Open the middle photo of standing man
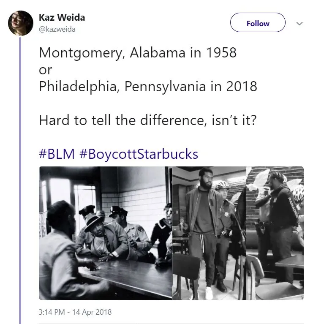Viewport: 313px width, 324px height. (209, 233)
